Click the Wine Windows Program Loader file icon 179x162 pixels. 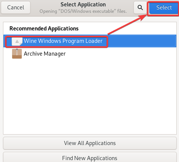(17, 41)
